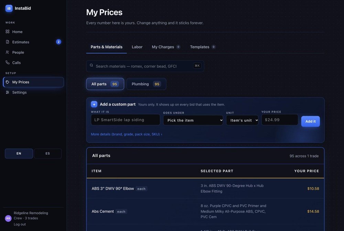
Task: Select My Prices in the sidebar
Action: (33, 82)
